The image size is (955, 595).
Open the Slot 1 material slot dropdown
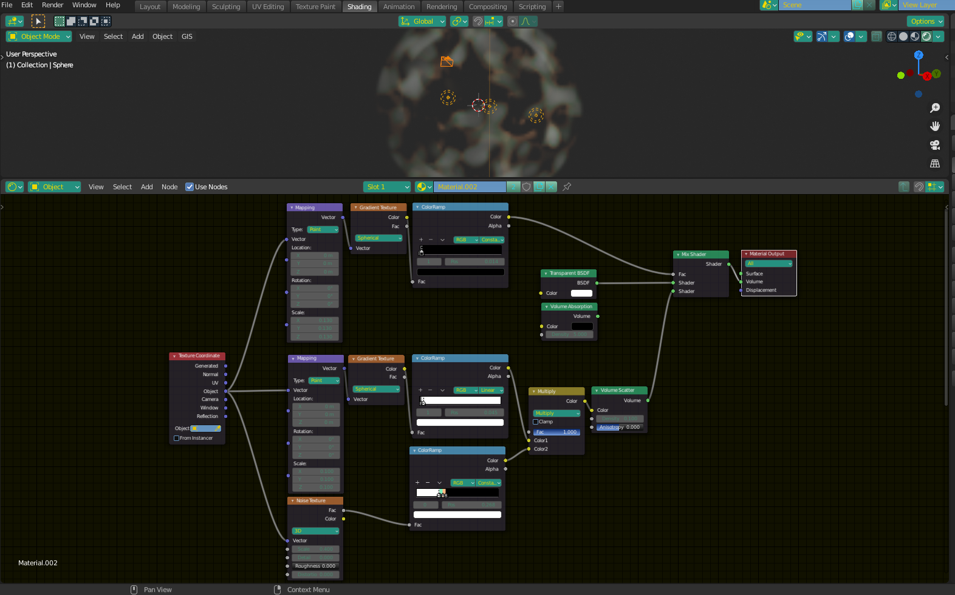387,187
